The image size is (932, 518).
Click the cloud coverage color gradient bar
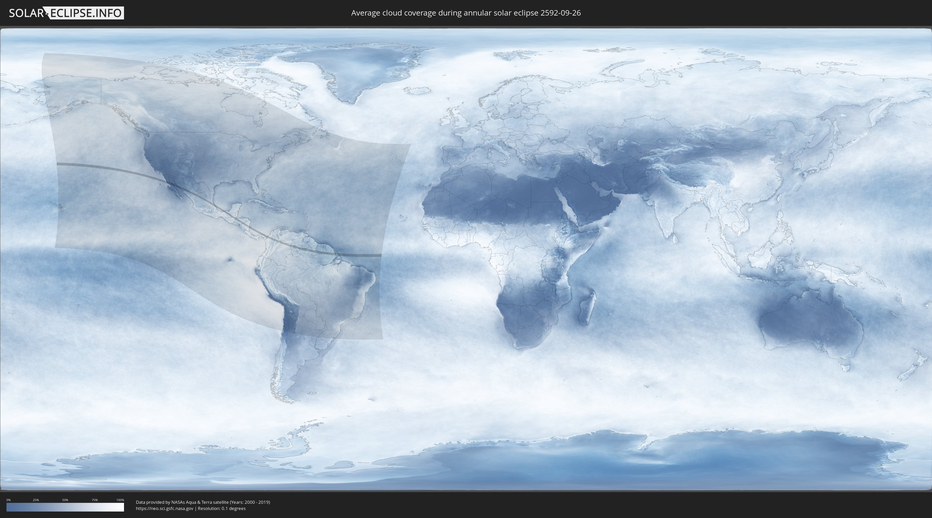tap(65, 507)
